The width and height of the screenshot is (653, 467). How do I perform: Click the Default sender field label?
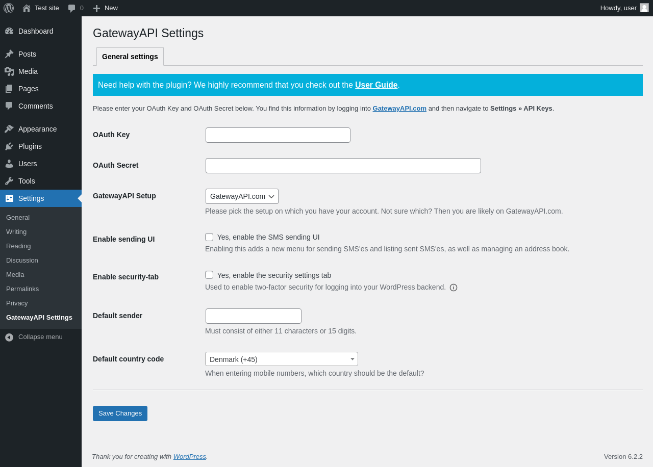click(x=118, y=316)
